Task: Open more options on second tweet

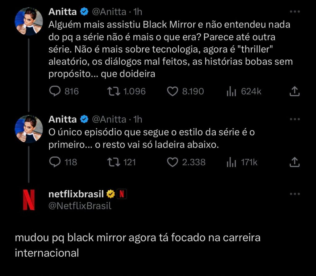Action: tap(295, 119)
